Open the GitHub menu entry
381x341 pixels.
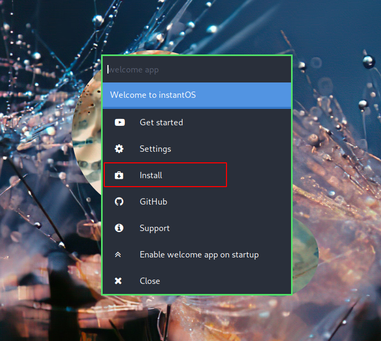197,201
